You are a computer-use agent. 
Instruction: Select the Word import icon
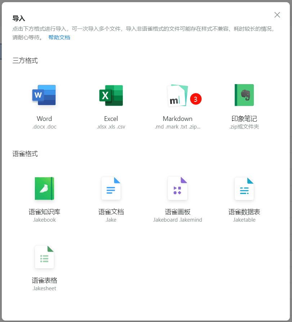44,95
